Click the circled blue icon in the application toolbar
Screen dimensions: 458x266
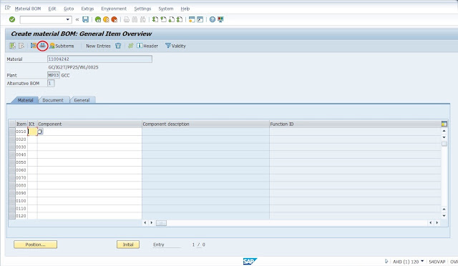point(43,46)
